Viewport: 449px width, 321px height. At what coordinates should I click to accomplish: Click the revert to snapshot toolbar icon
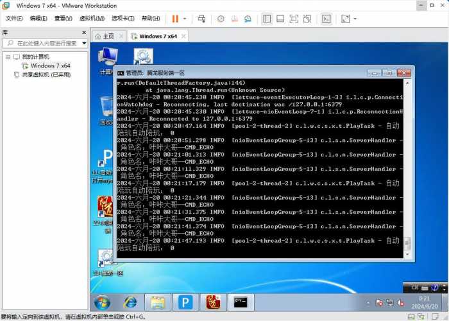[234, 19]
